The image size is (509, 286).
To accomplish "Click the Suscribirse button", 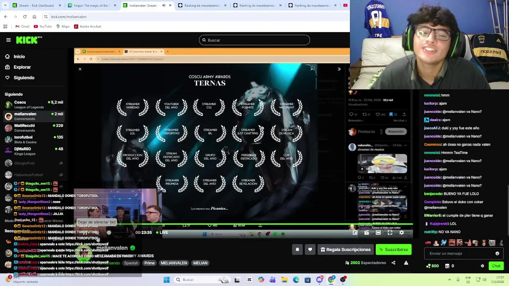I will pyautogui.click(x=394, y=249).
